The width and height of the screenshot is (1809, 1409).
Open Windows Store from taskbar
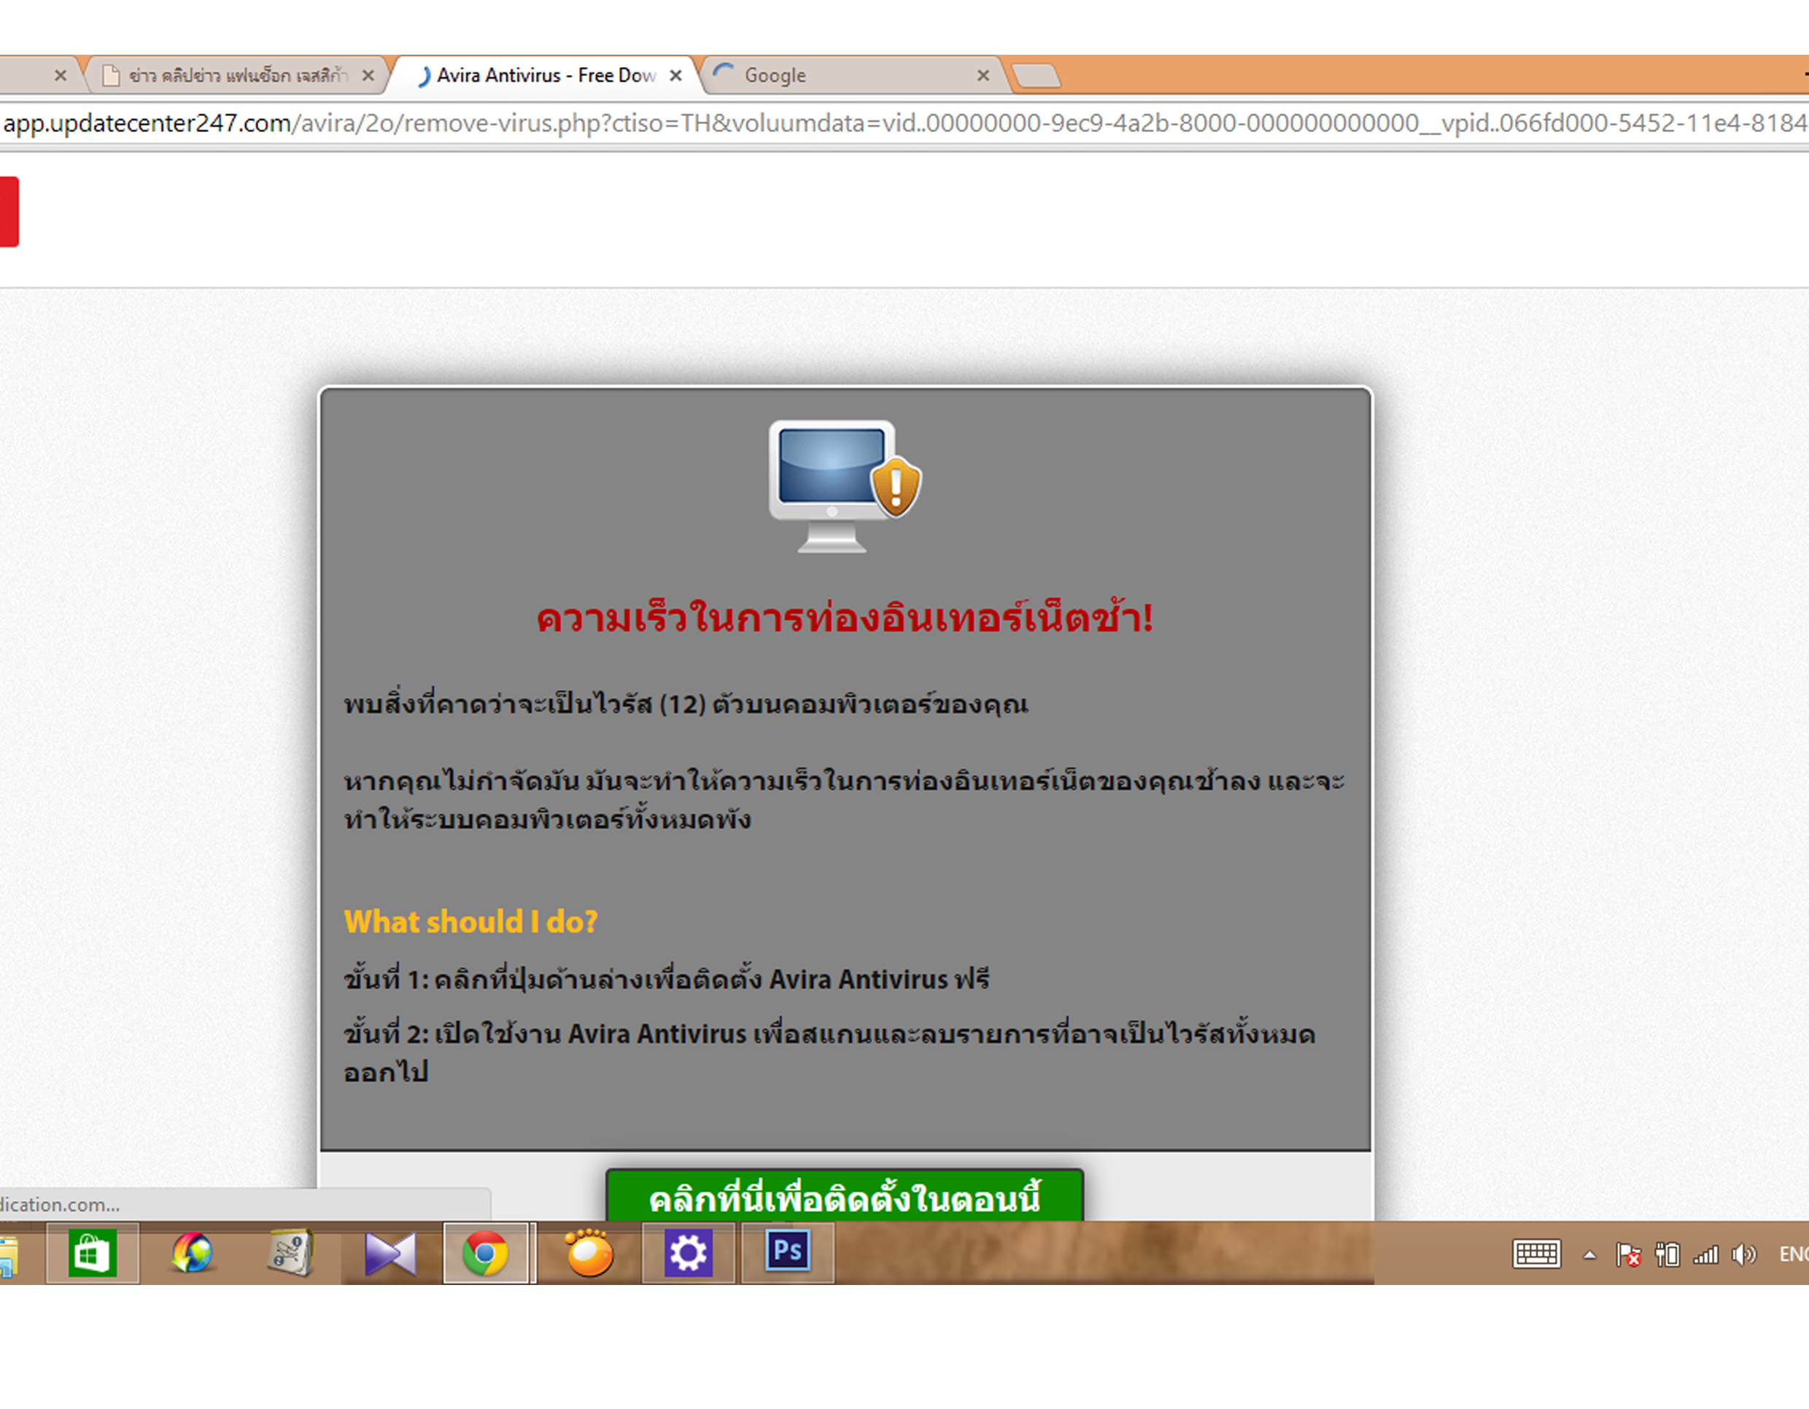tap(92, 1254)
